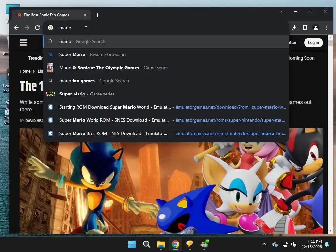Expand tab search chevron in title bar
Screen dimensions: 336x252
pos(281,11)
